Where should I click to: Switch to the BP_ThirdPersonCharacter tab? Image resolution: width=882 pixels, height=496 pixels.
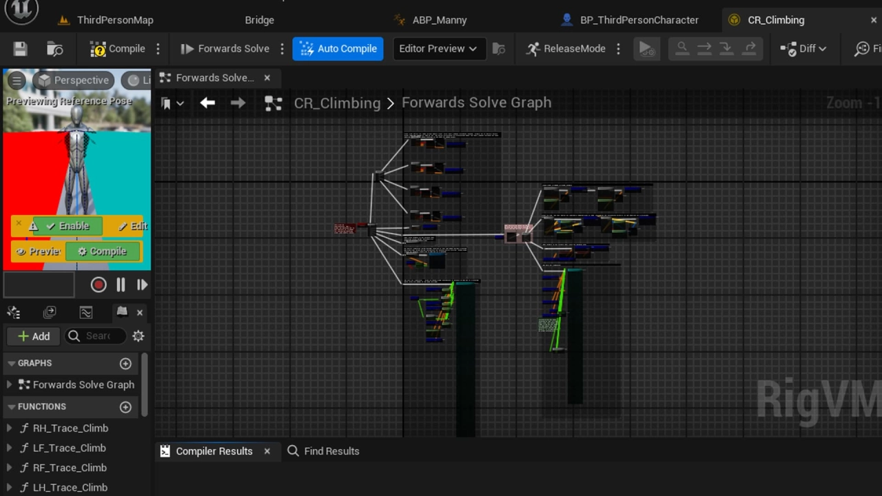pyautogui.click(x=630, y=20)
